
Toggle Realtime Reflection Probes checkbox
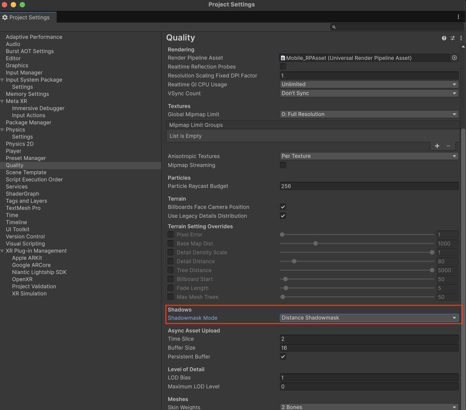pos(283,67)
